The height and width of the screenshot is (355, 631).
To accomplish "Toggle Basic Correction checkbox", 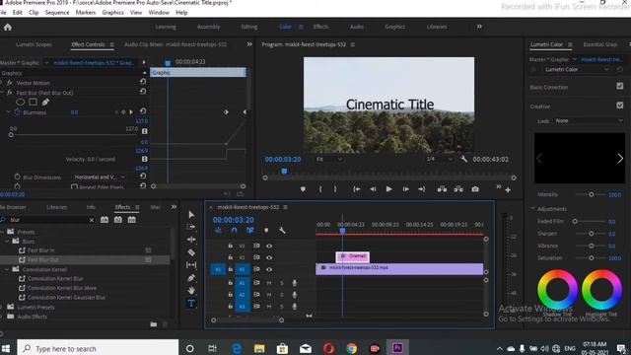I will 620,86.
